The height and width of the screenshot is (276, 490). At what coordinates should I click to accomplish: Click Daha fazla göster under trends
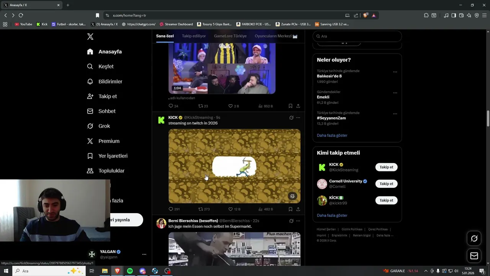(x=332, y=135)
